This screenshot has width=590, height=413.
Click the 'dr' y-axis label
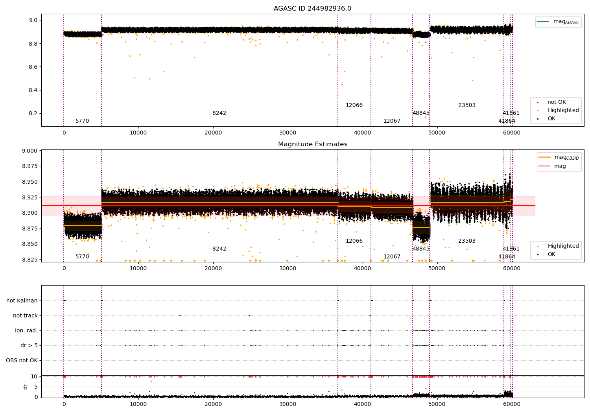point(26,387)
